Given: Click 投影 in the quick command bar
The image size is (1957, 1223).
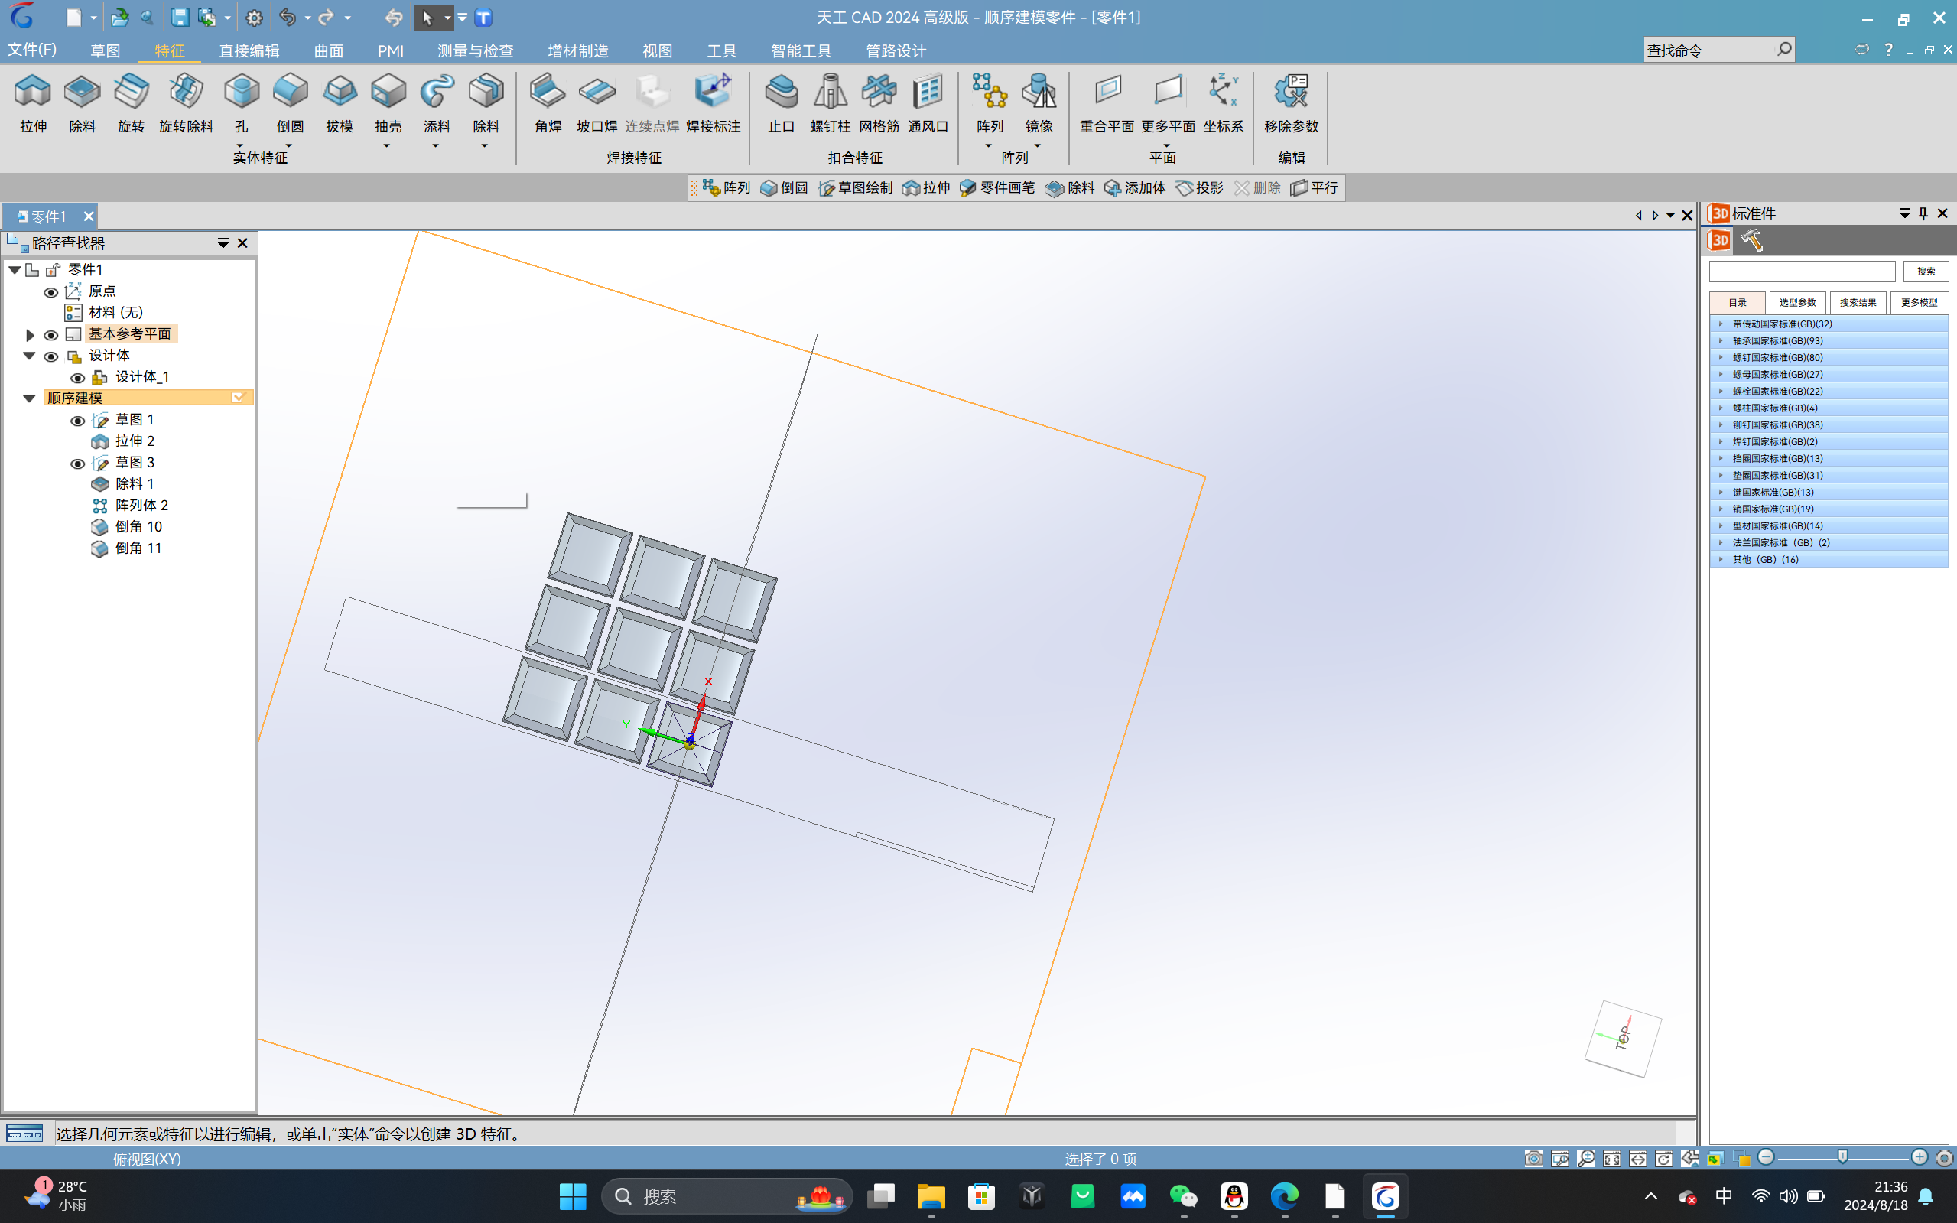Looking at the screenshot, I should tap(1199, 187).
